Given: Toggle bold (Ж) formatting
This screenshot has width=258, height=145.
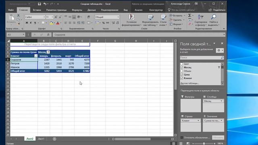Looking at the screenshot, I should [x=27, y=23].
